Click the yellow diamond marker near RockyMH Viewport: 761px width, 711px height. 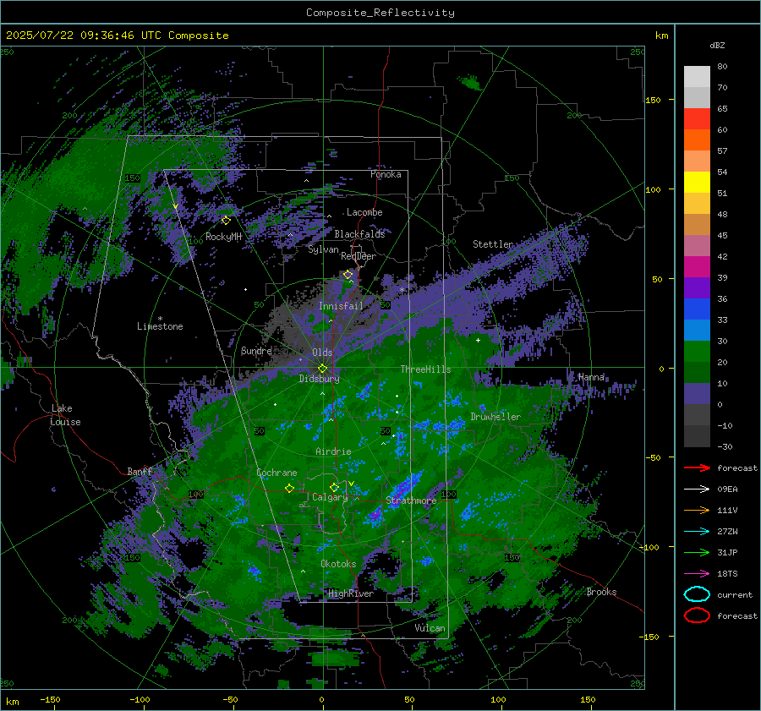226,221
